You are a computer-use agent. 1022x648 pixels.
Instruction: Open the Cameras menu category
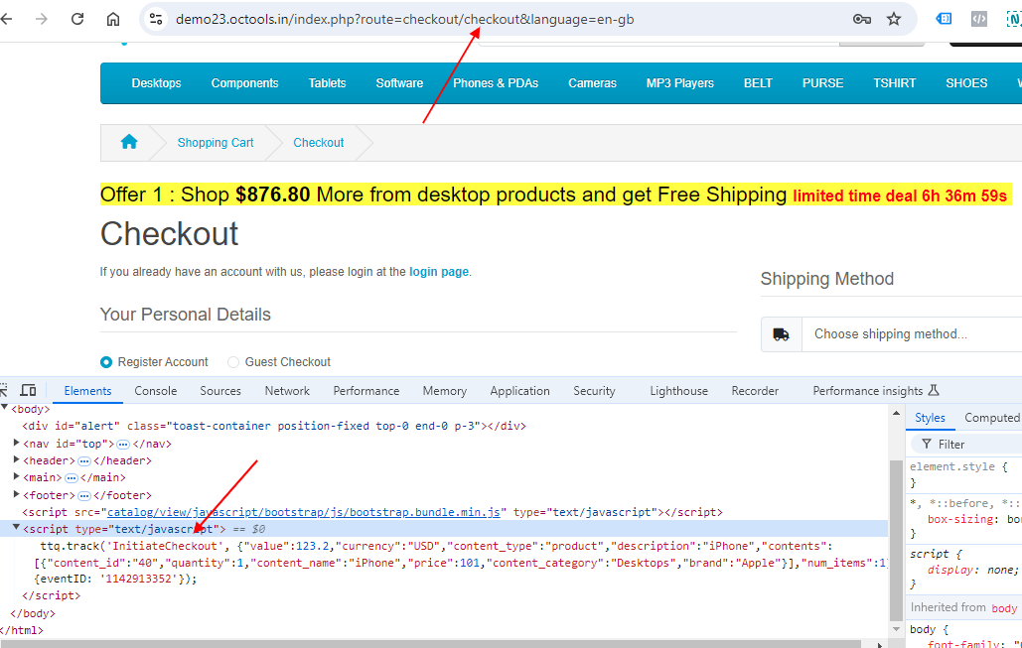tap(593, 83)
